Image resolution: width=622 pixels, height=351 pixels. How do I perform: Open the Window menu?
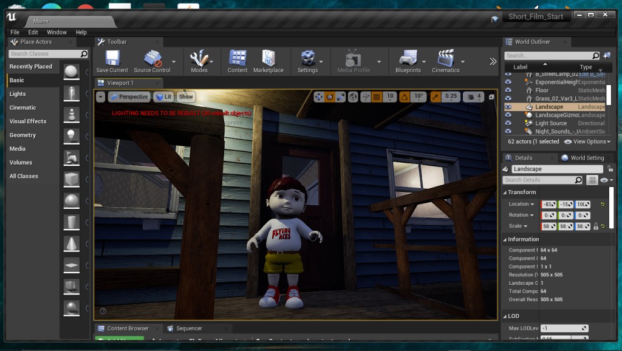56,32
